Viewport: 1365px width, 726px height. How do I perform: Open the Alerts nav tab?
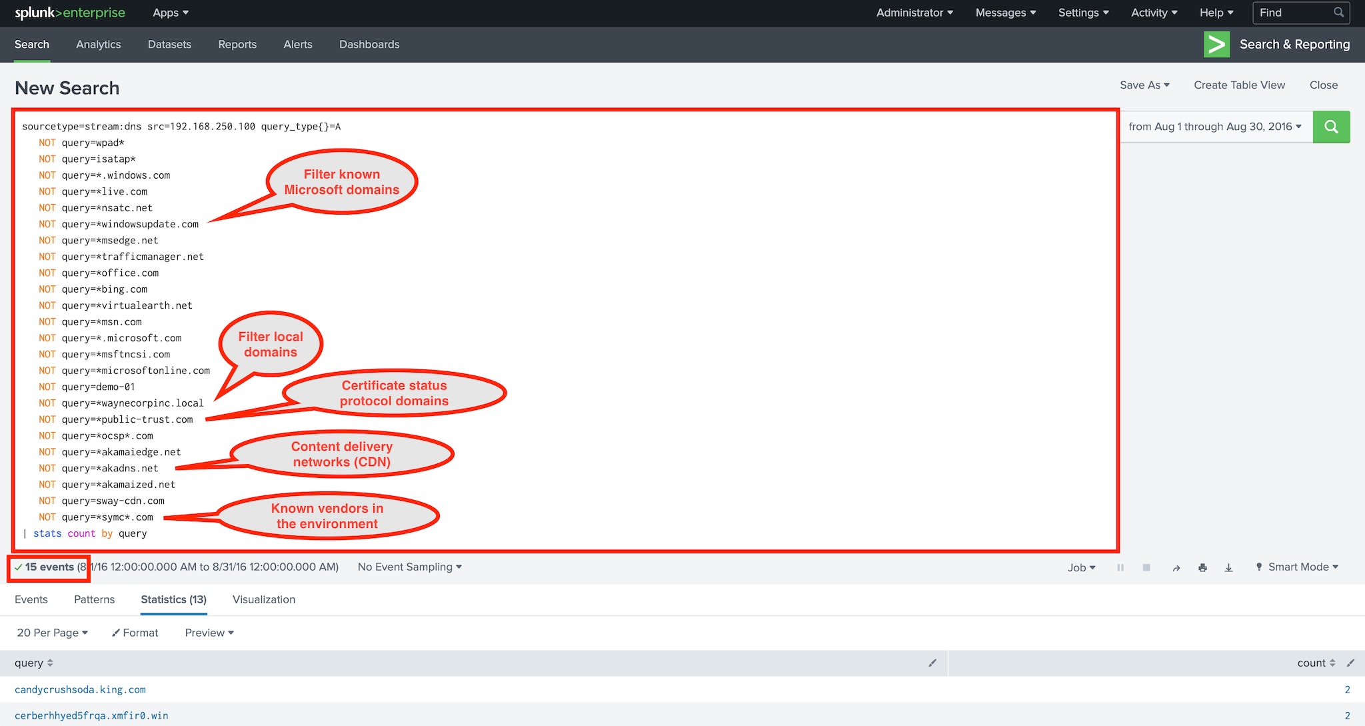point(298,45)
